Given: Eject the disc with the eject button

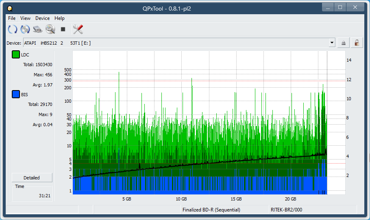Looking at the screenshot, I should point(343,43).
